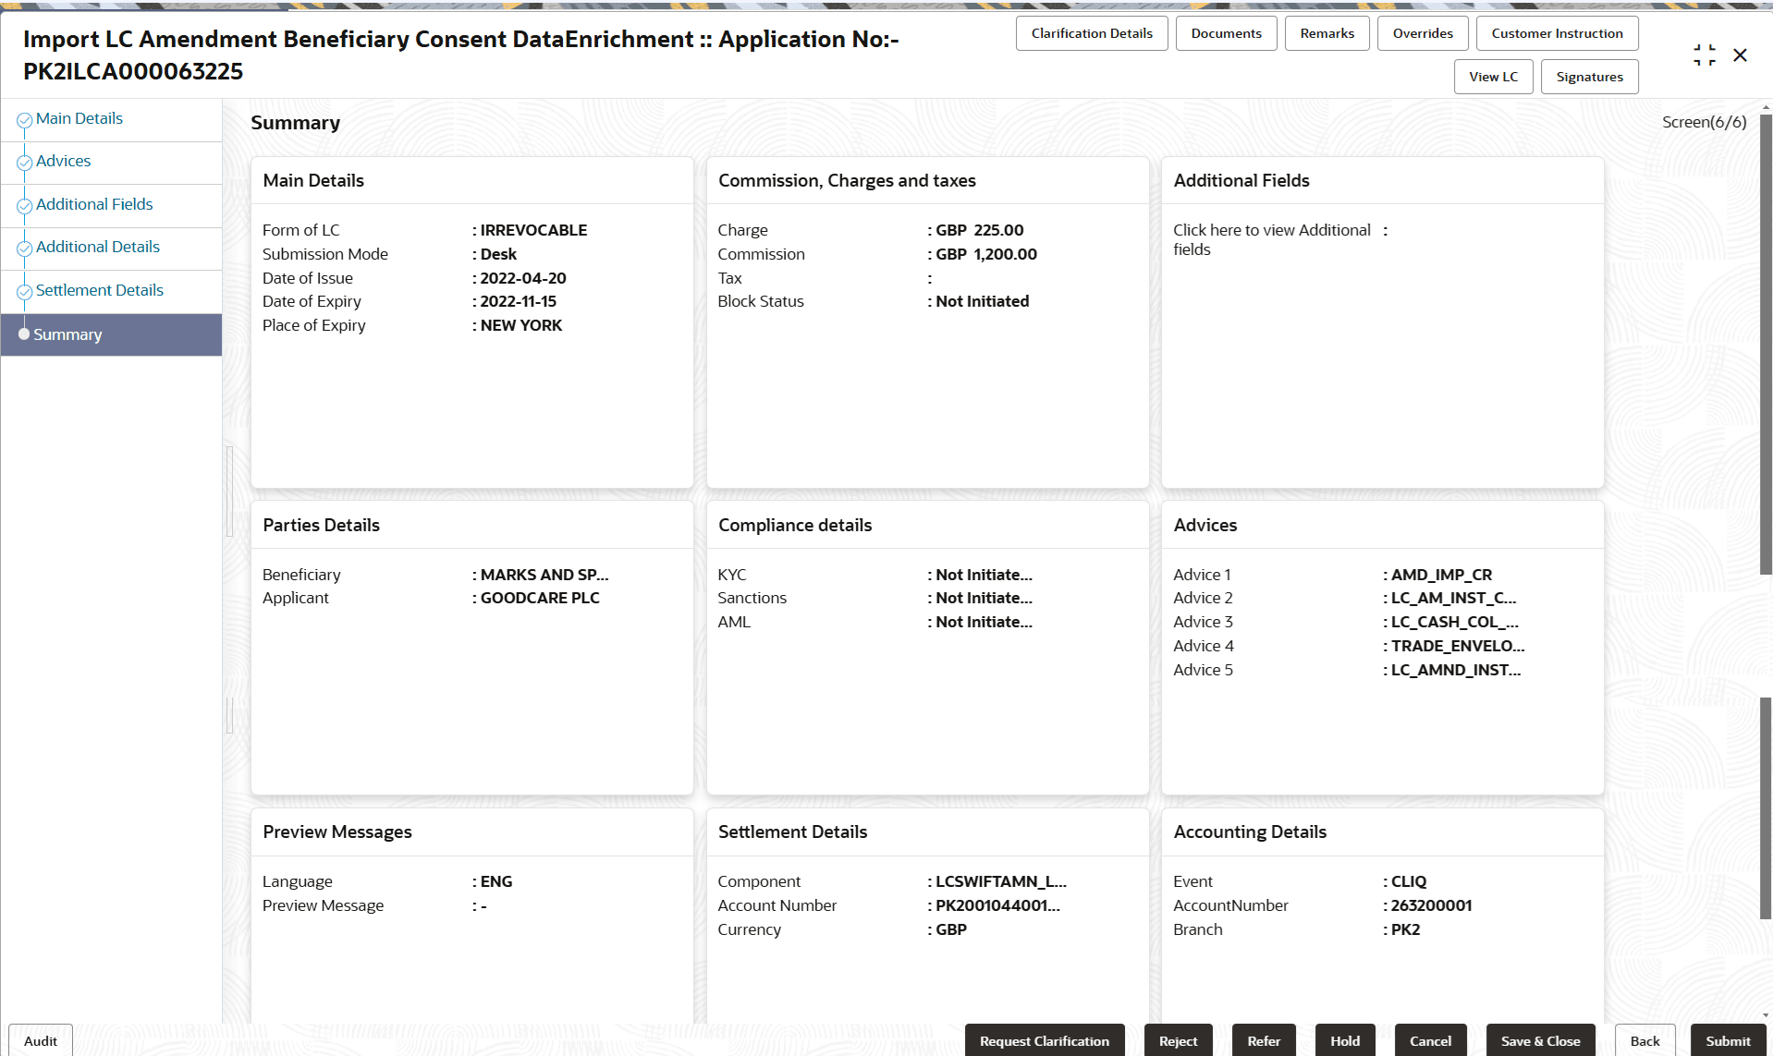Click the Advices step checkmark icon
This screenshot has width=1773, height=1056.
25,163
